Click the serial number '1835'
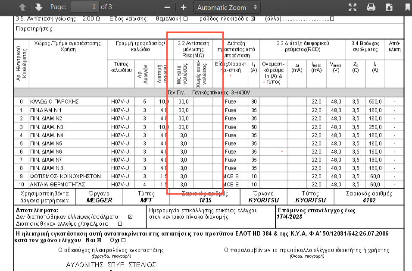 tap(205, 200)
